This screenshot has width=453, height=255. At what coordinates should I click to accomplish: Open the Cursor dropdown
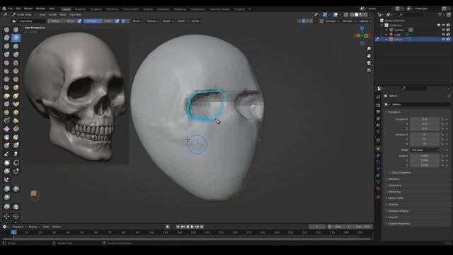197,21
